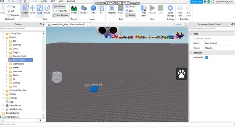This screenshot has height=132, width=235.
Task: Toggle Lock on the selection
Action: tap(129, 11)
